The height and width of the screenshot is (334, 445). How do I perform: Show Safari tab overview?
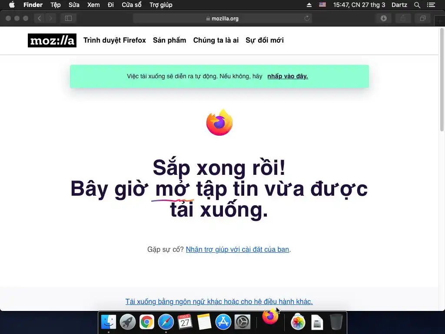[x=422, y=18]
